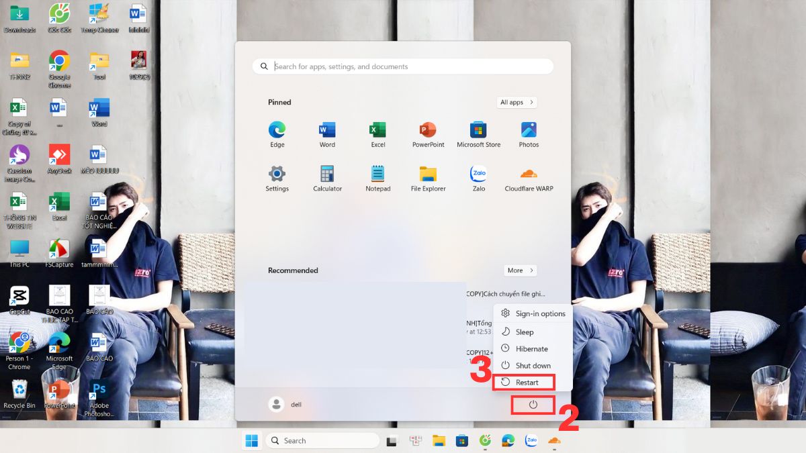
Task: Expand More recommended items
Action: pos(520,270)
